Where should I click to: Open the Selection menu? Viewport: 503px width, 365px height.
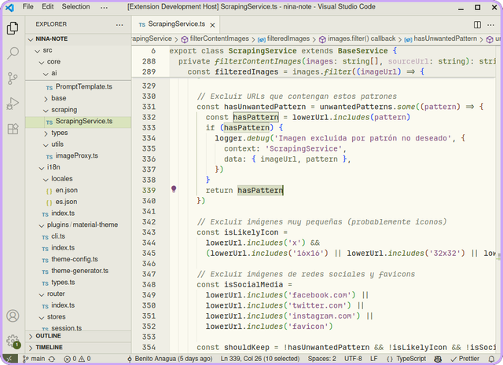click(x=76, y=6)
